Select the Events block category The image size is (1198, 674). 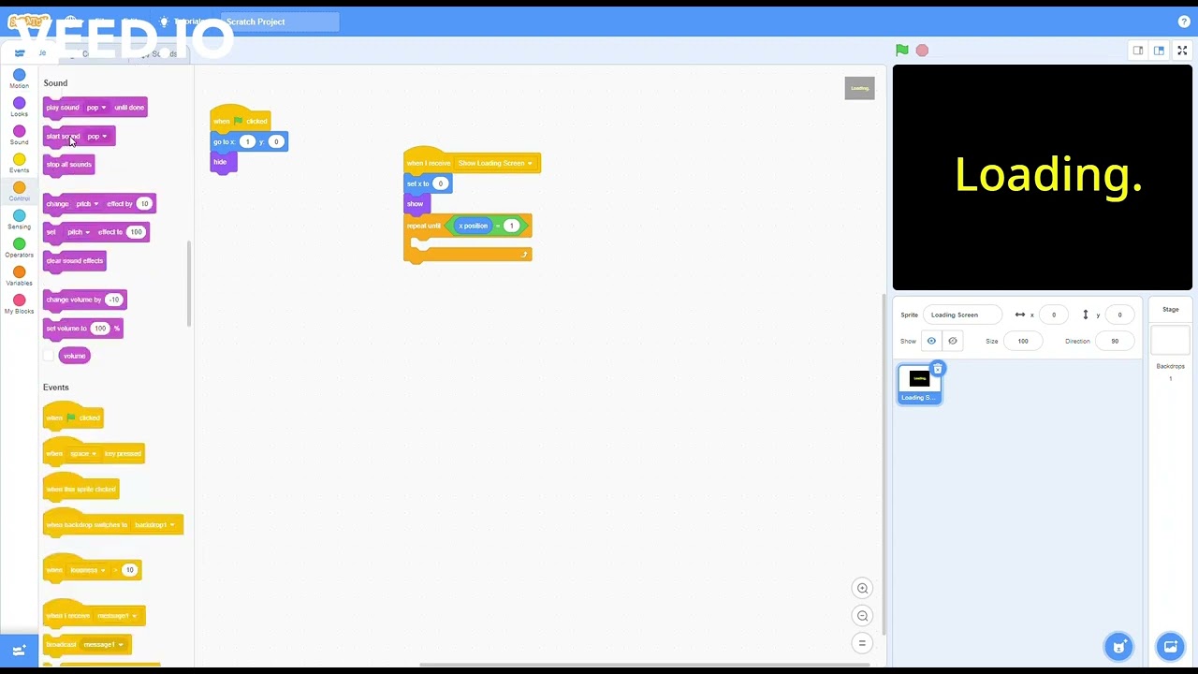(19, 163)
